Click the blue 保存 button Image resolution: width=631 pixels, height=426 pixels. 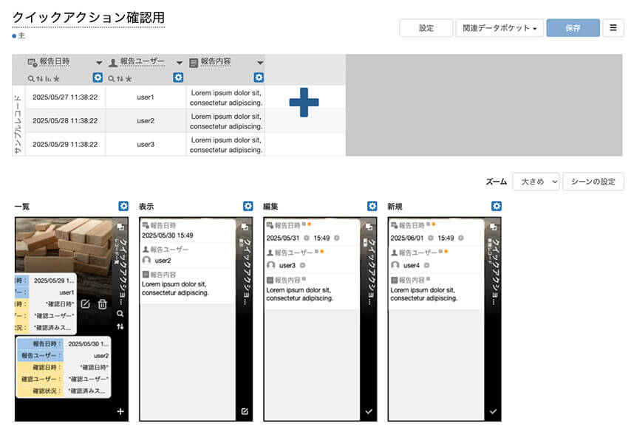pyautogui.click(x=573, y=28)
